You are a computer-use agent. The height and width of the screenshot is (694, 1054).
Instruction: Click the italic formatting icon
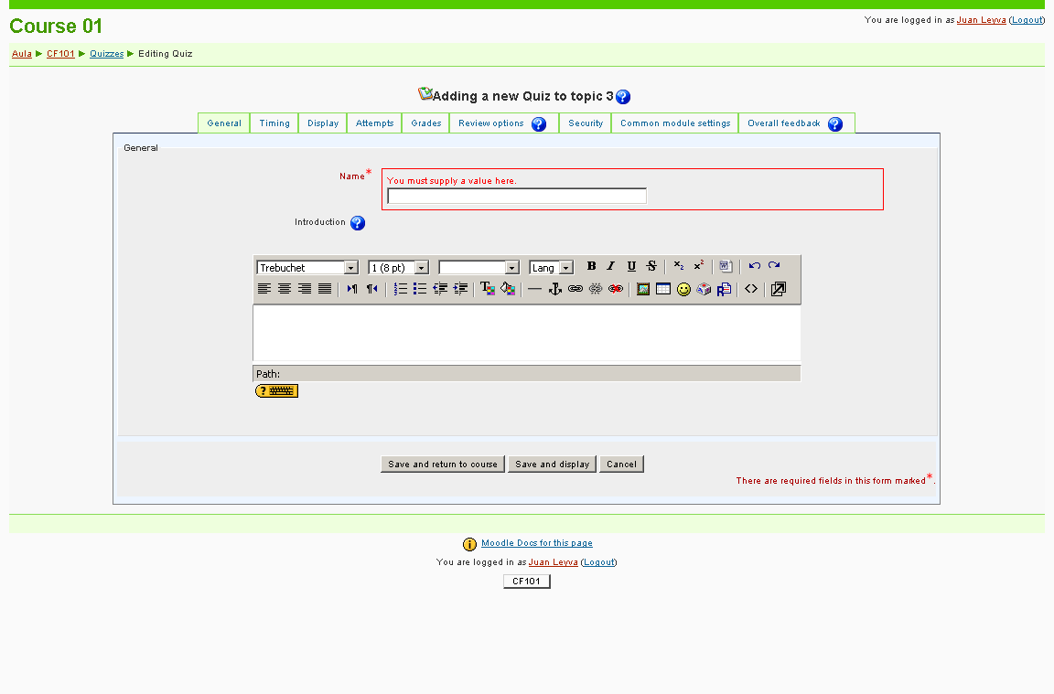611,266
